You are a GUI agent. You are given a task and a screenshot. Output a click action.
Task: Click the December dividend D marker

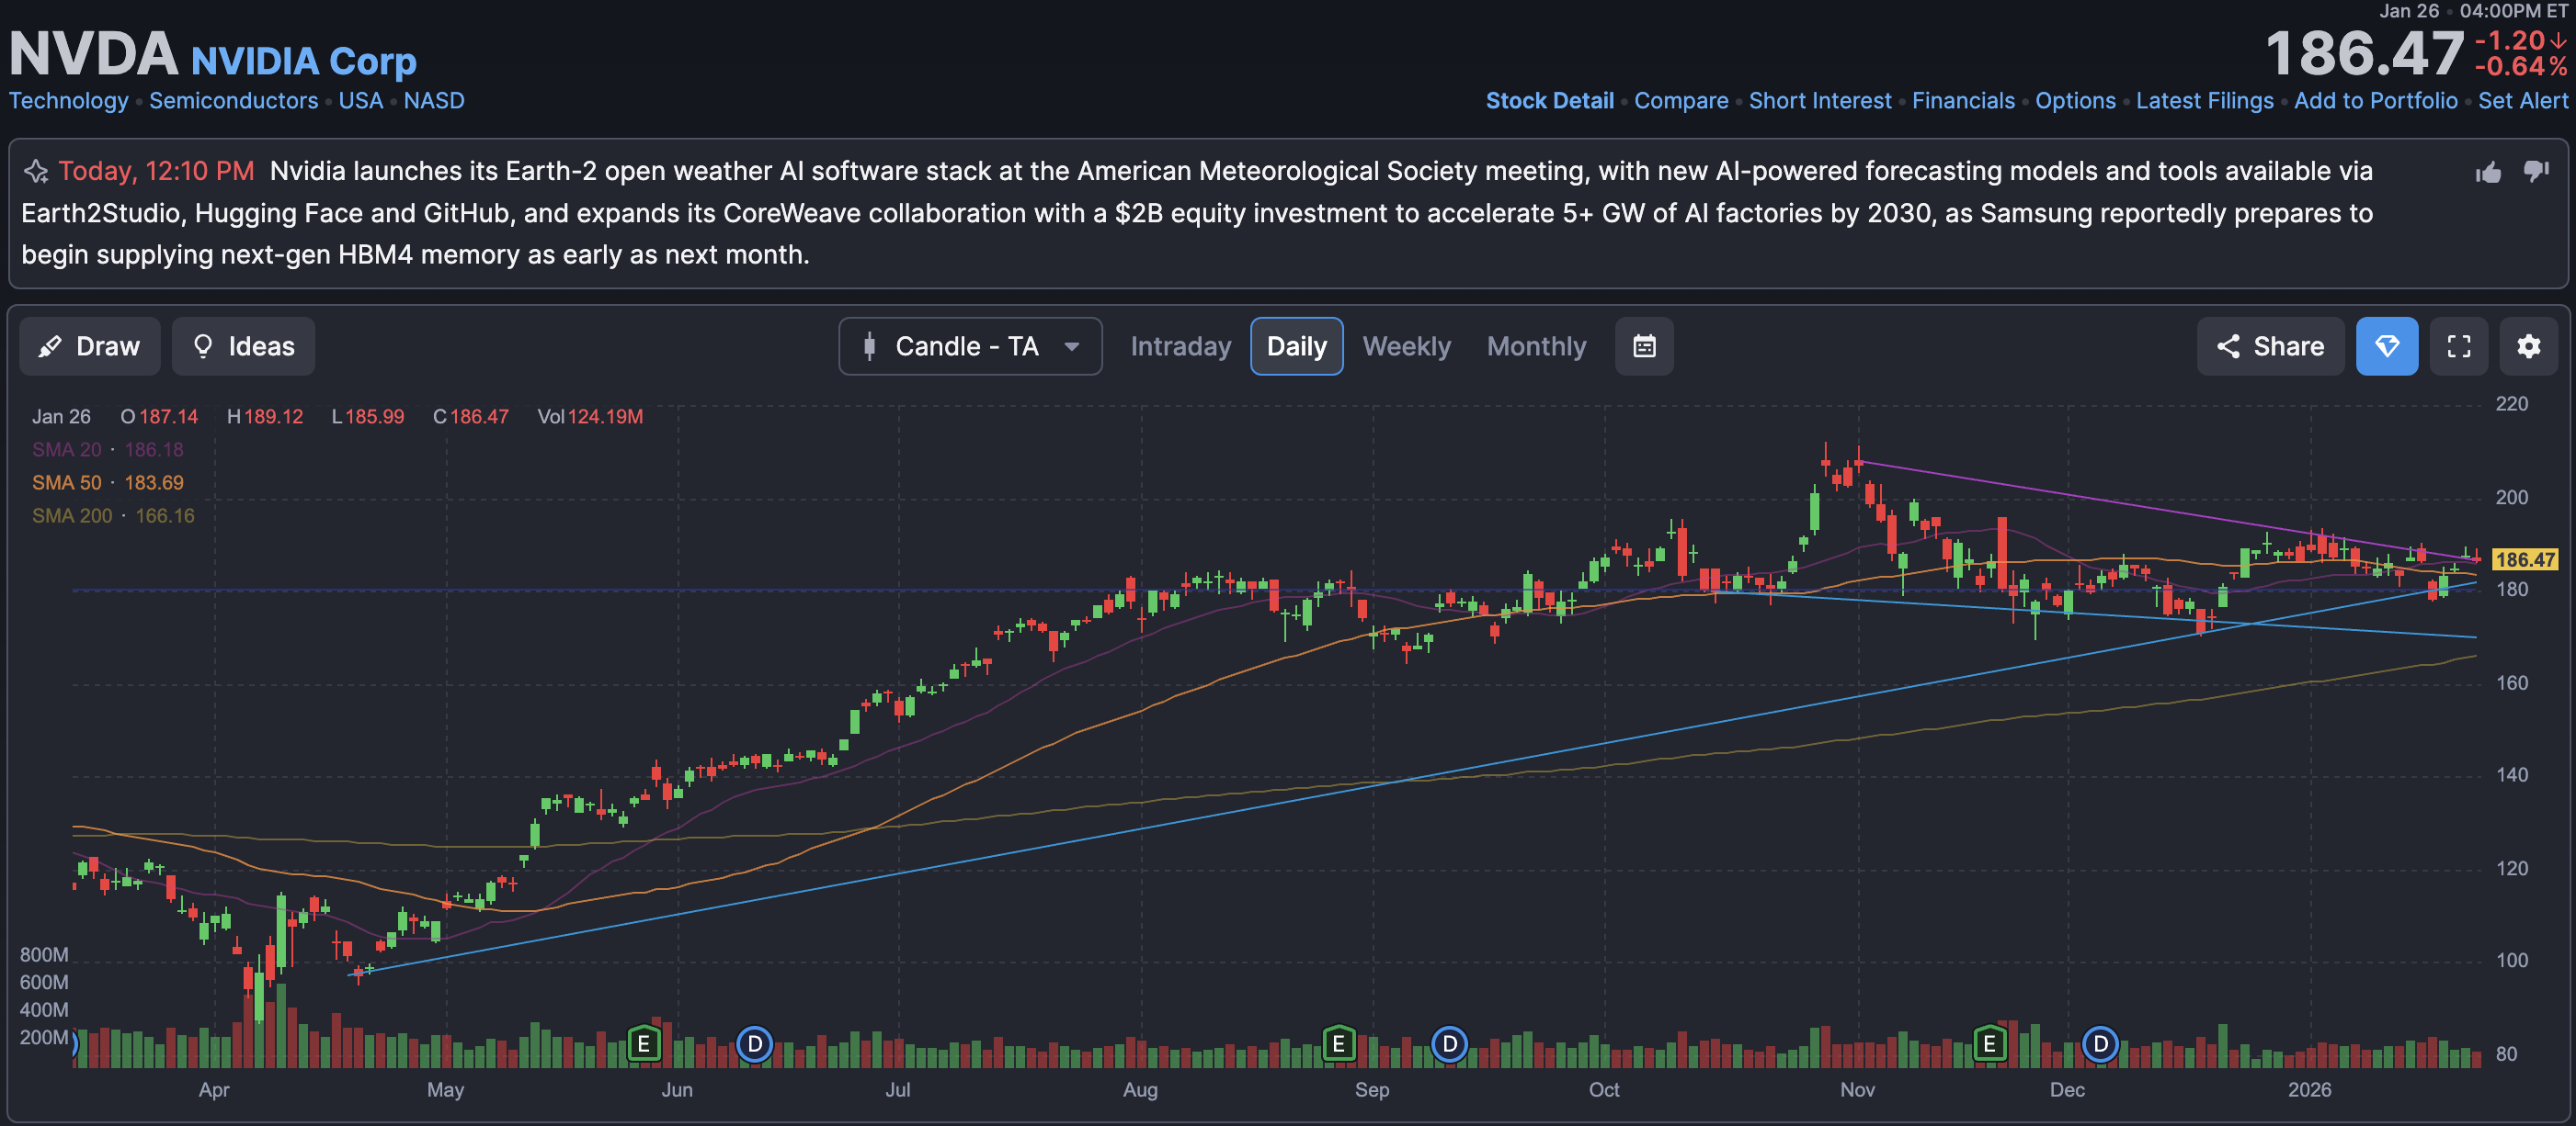pos(2100,1044)
